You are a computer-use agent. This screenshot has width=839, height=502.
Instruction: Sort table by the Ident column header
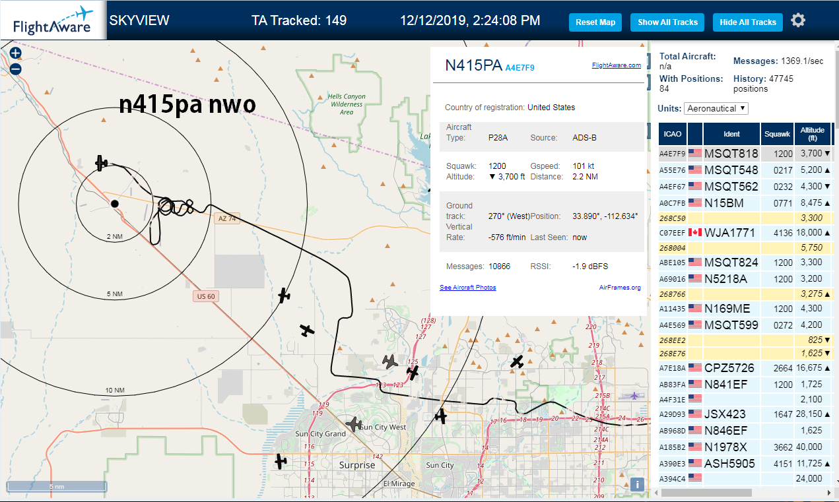[731, 134]
